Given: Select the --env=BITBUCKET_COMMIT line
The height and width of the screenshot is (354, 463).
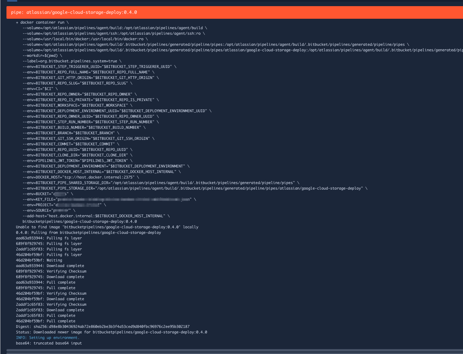Looking at the screenshot, I should [71, 144].
